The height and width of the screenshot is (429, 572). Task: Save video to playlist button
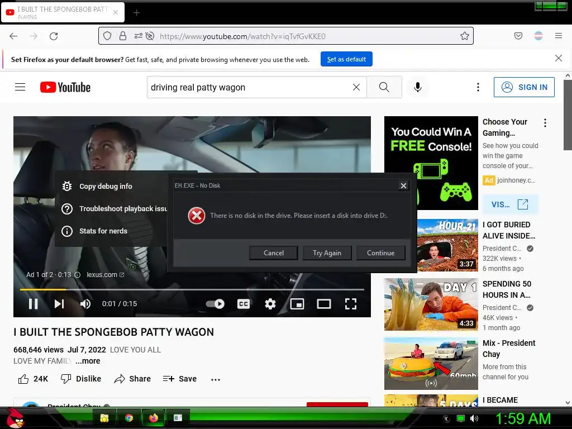180,379
